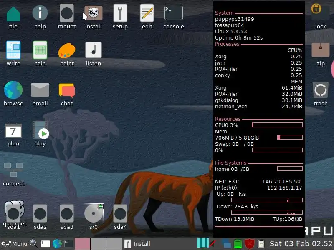This screenshot has height=250, width=334.
Task: Select the sda4 drive icon
Action: coord(120,214)
